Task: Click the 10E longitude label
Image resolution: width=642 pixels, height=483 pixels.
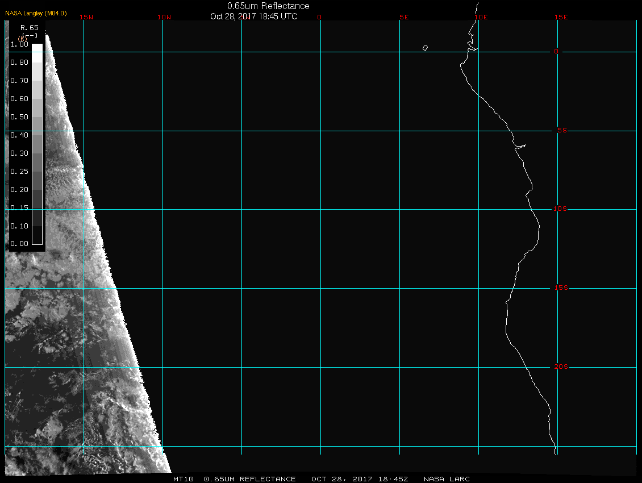Action: [481, 17]
